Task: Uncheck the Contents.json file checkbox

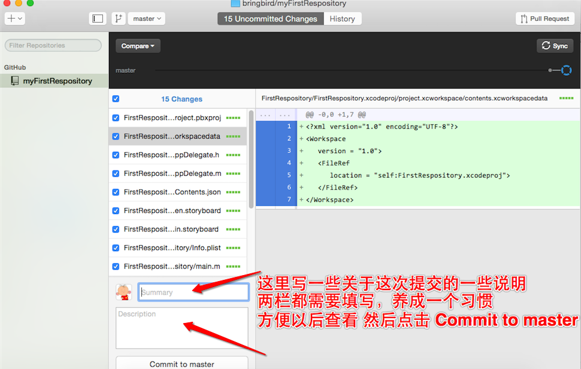Action: click(116, 192)
